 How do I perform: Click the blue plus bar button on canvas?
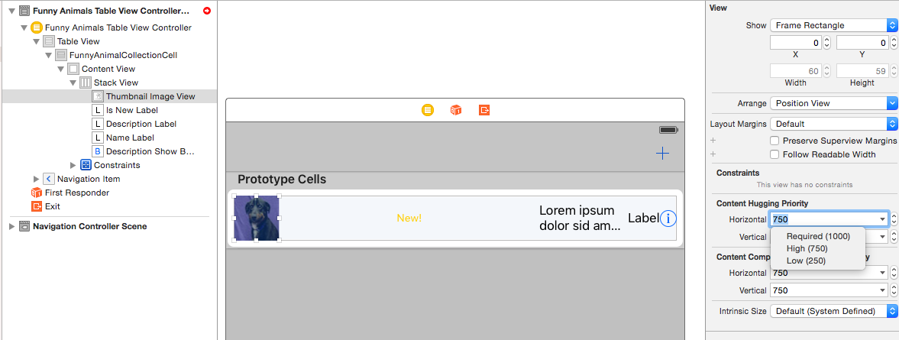pyautogui.click(x=662, y=153)
